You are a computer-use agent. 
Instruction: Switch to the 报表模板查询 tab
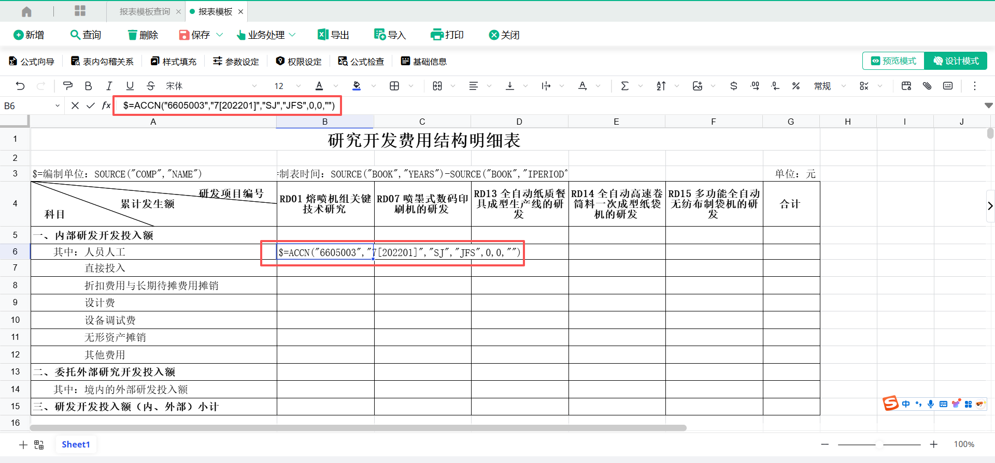[145, 11]
